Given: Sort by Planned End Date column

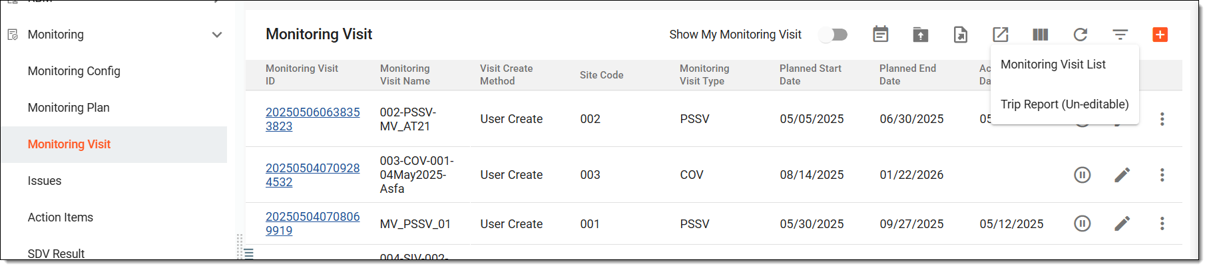Looking at the screenshot, I should [907, 74].
